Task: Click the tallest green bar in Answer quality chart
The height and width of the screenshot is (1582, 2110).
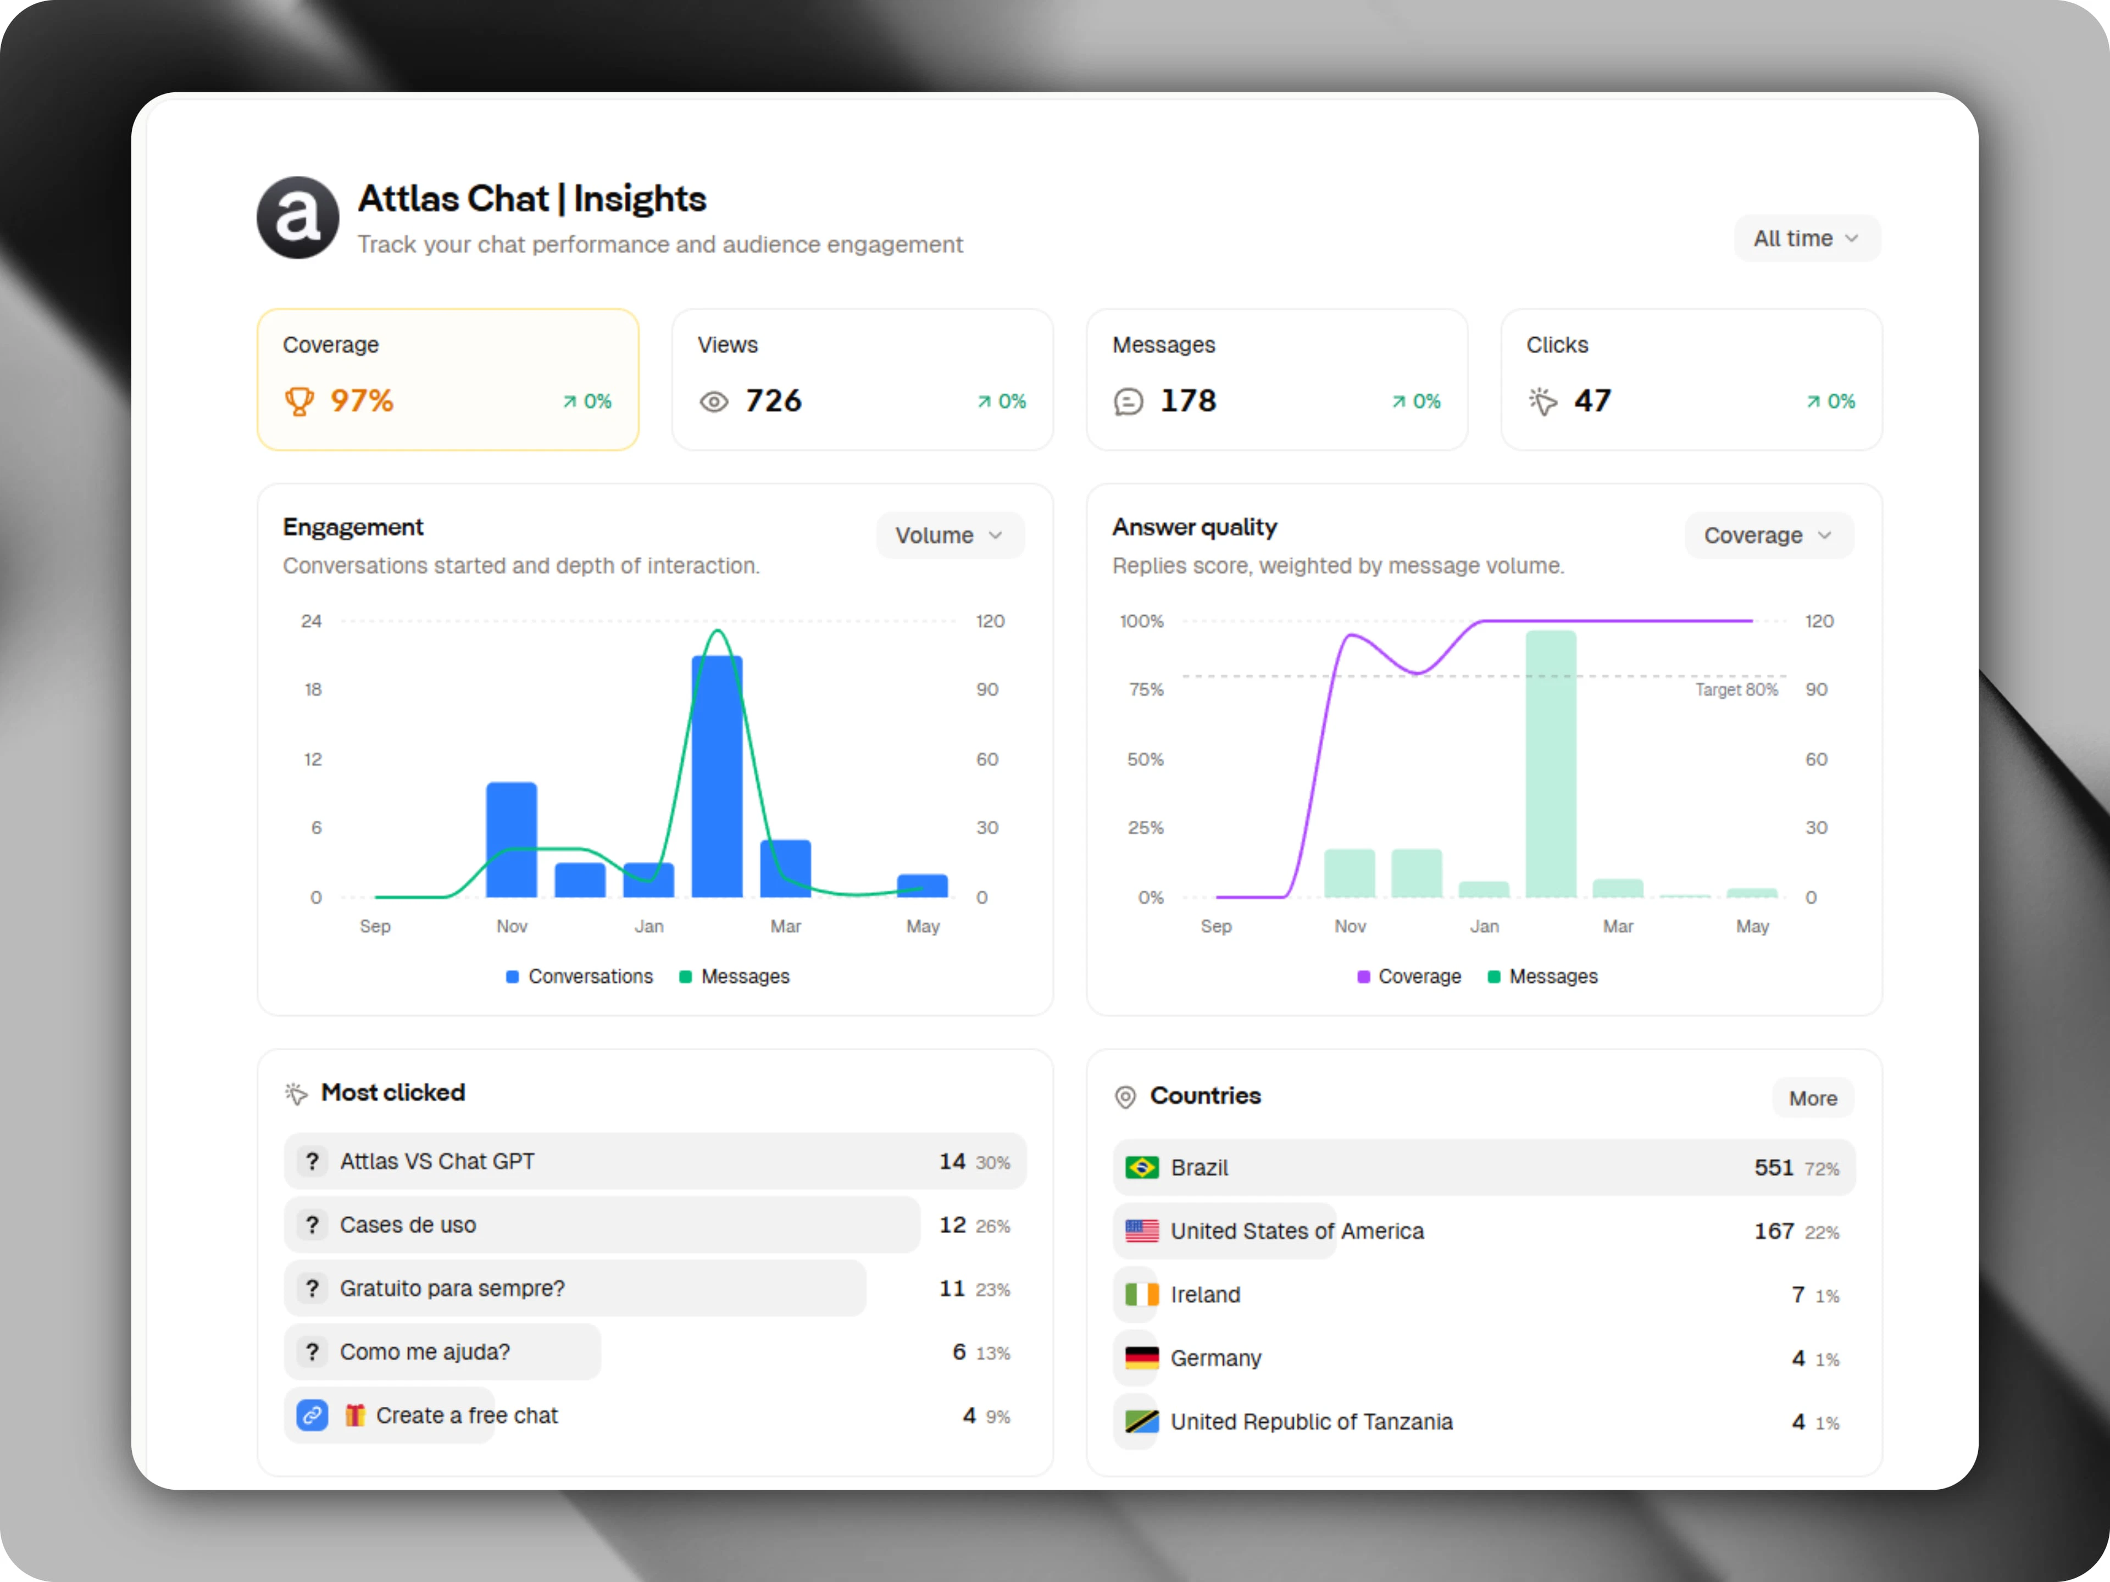Action: point(1551,764)
